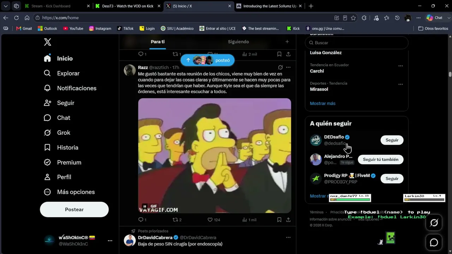Open Explorar from the left sidebar
This screenshot has width=452, height=254.
[x=62, y=73]
